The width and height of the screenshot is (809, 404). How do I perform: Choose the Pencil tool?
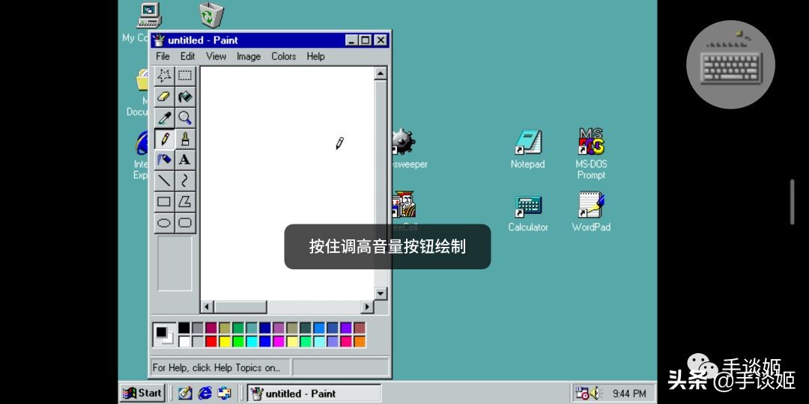[x=164, y=138]
